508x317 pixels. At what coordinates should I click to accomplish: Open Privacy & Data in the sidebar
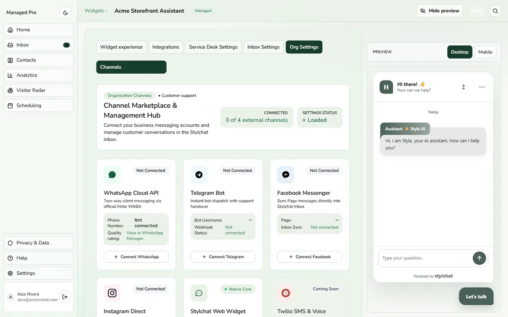(38, 243)
